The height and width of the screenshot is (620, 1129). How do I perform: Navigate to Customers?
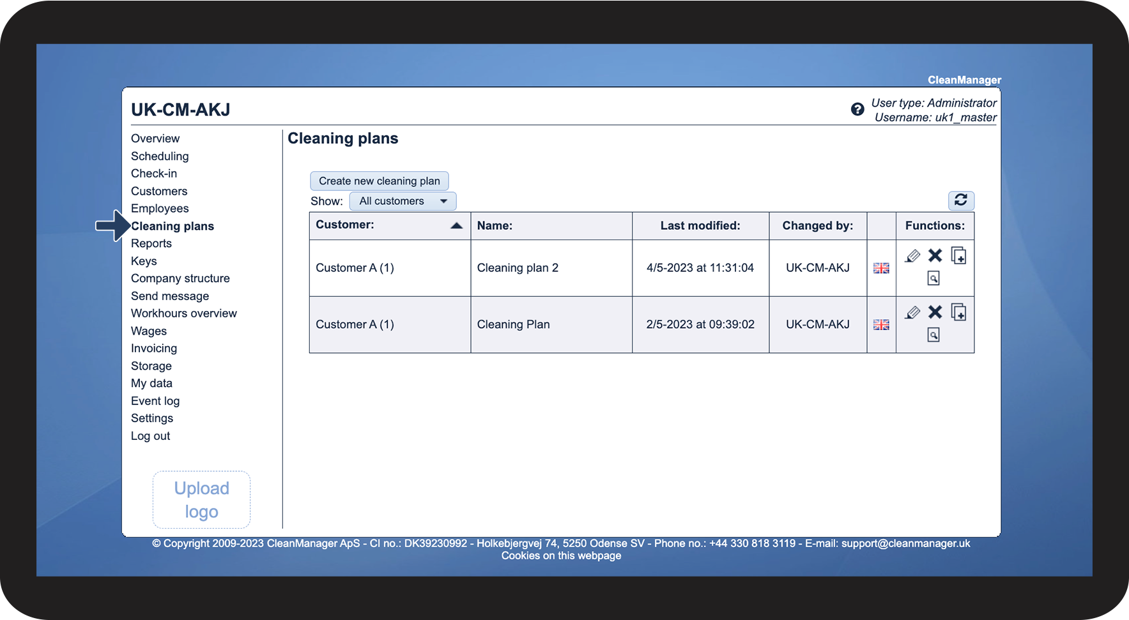[159, 191]
